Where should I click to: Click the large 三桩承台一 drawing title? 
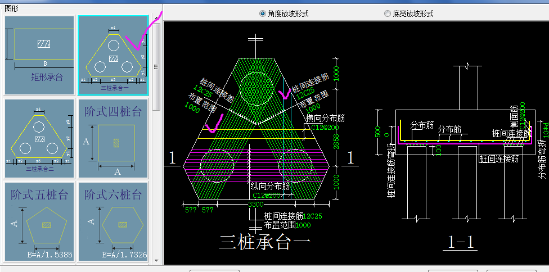click(x=265, y=242)
